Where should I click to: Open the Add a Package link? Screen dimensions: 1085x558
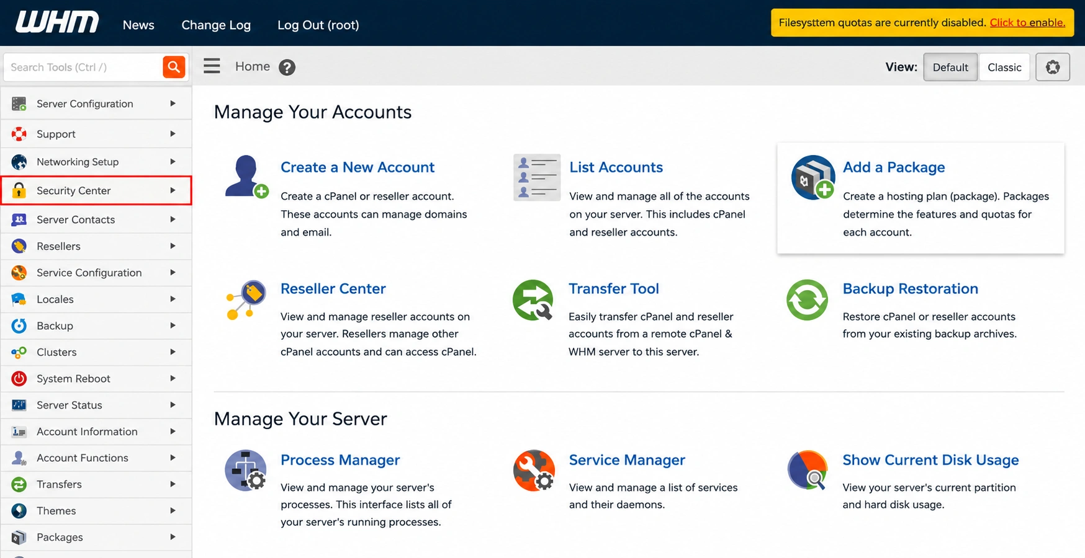coord(894,167)
